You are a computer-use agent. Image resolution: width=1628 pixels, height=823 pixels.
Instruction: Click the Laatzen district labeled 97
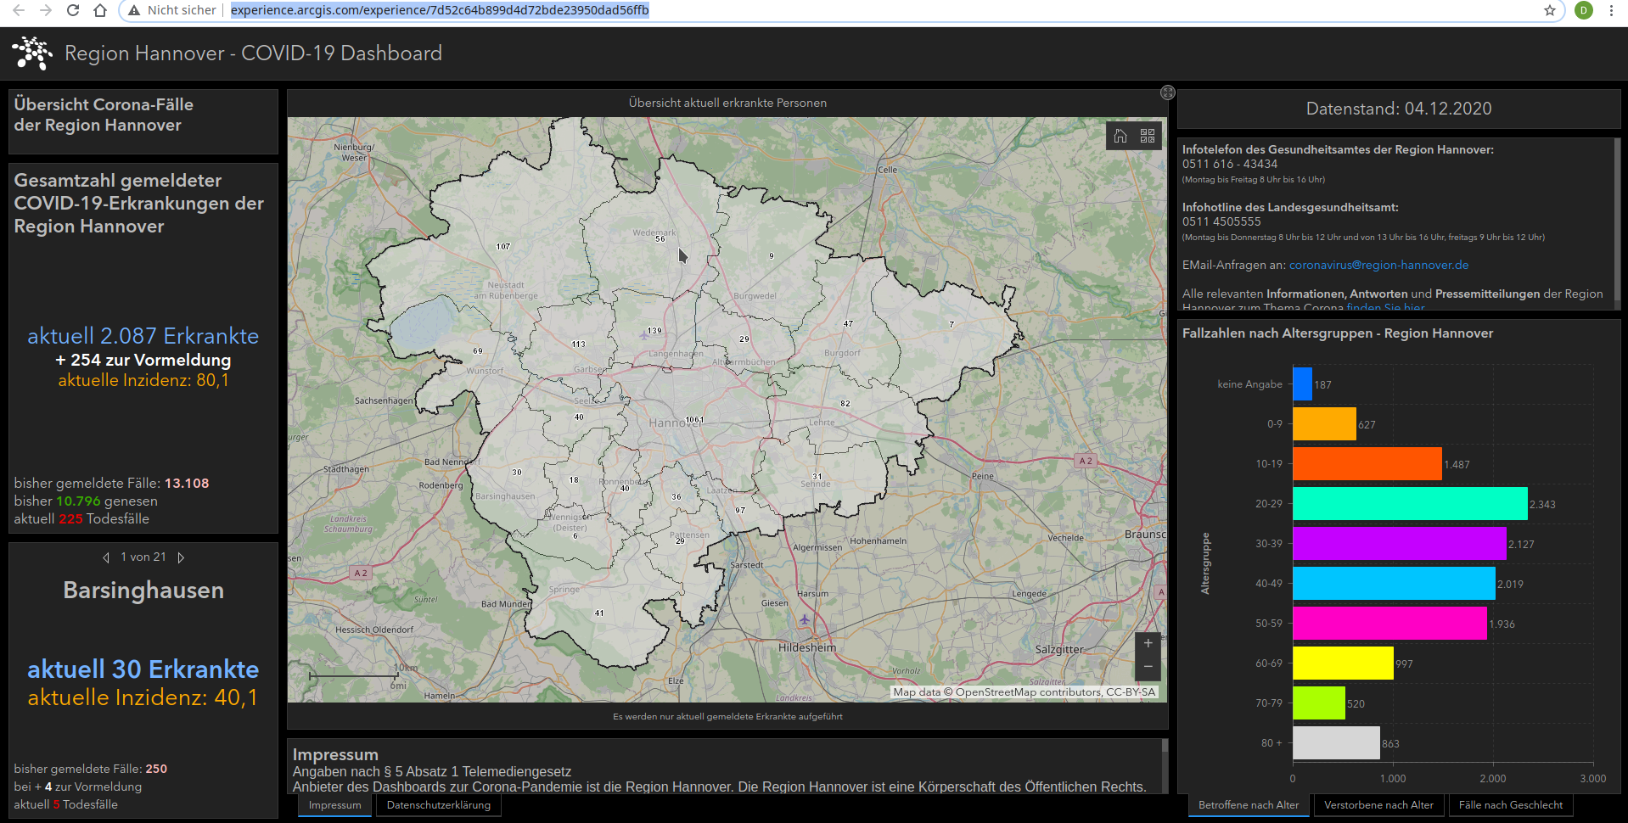point(740,510)
